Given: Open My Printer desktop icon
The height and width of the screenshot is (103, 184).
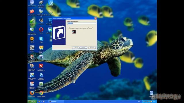Looking at the screenshot, I should pyautogui.click(x=41, y=21).
